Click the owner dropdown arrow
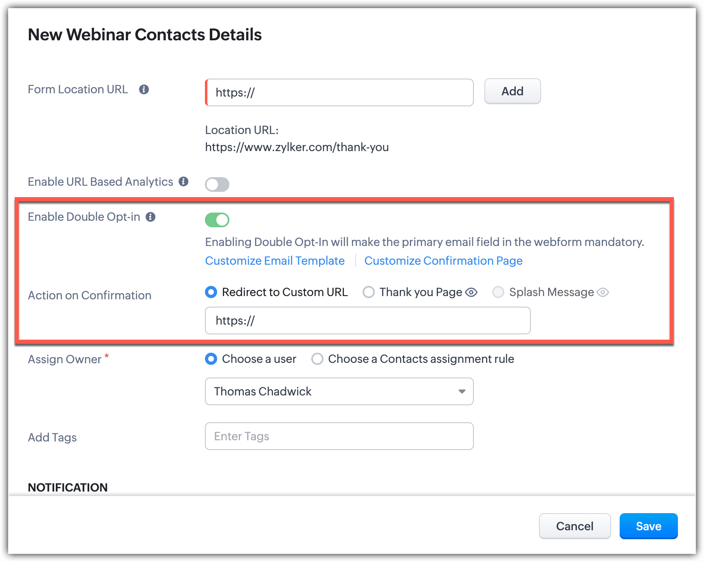This screenshot has width=704, height=562. (462, 391)
